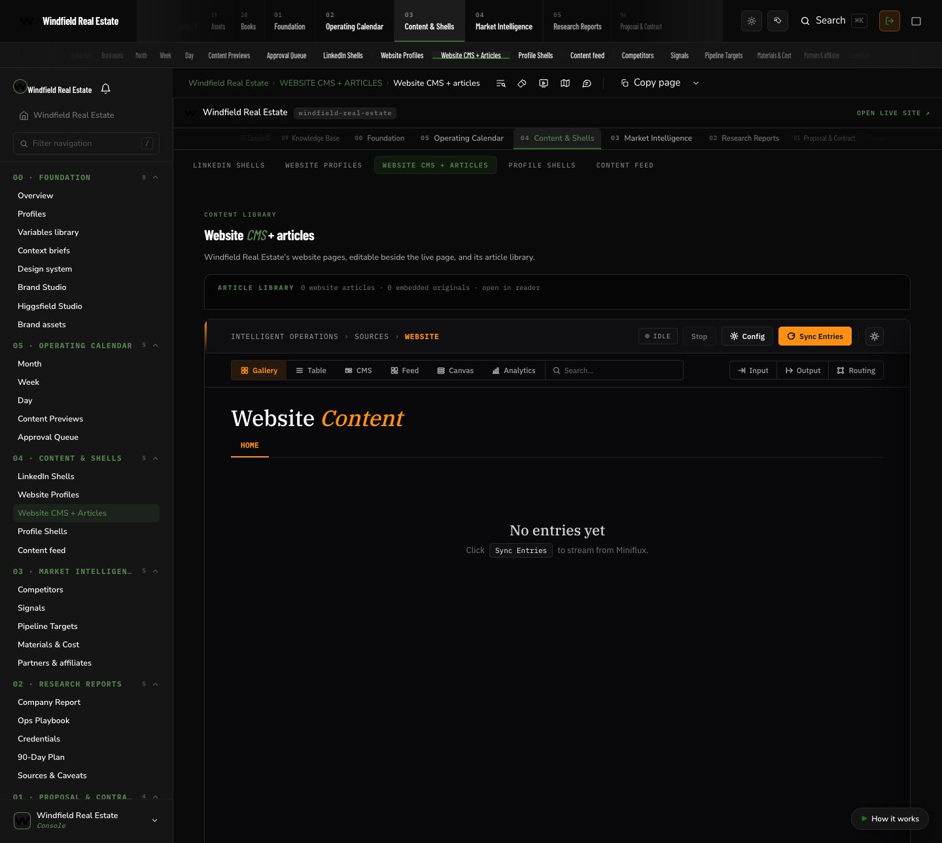The width and height of the screenshot is (942, 843).
Task: Click the orange Sync Entries button
Action: click(x=815, y=336)
